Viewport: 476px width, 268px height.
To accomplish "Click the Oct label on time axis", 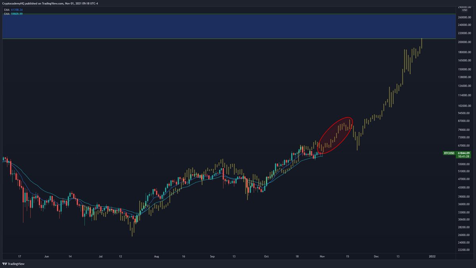I will pos(266,257).
